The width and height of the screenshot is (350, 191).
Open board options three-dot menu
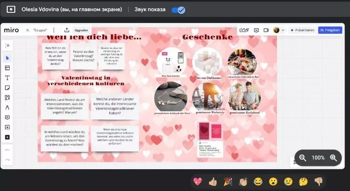click(54, 30)
